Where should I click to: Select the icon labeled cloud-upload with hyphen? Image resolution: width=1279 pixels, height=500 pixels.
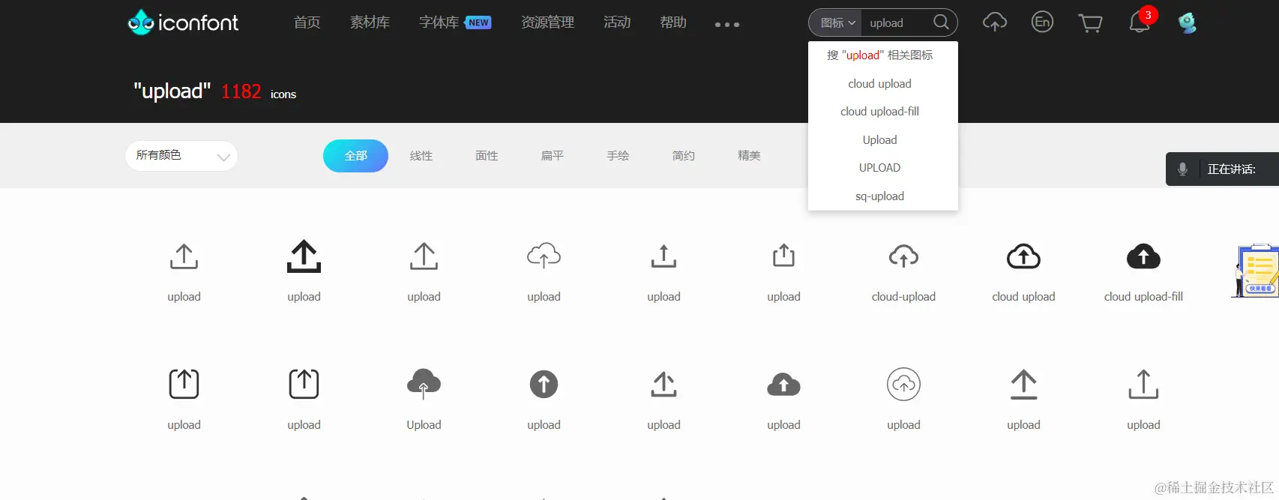tap(903, 256)
